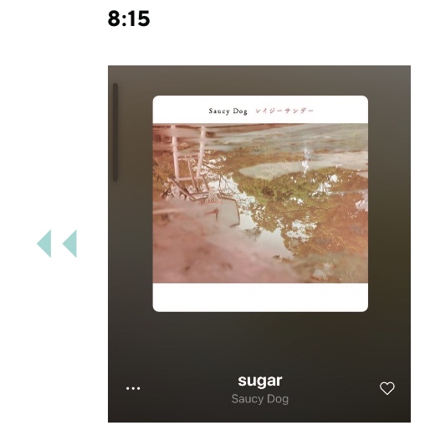Click the white bottom strip of the album cover
This screenshot has height=441, width=425.
[x=260, y=297]
